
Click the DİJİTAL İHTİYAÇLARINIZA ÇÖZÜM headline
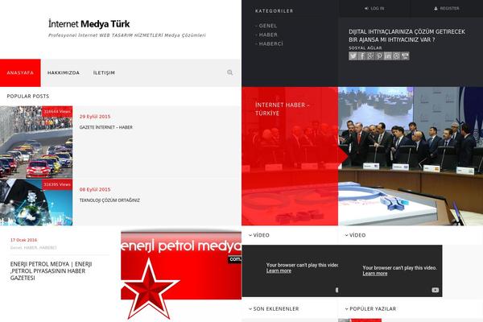click(407, 35)
